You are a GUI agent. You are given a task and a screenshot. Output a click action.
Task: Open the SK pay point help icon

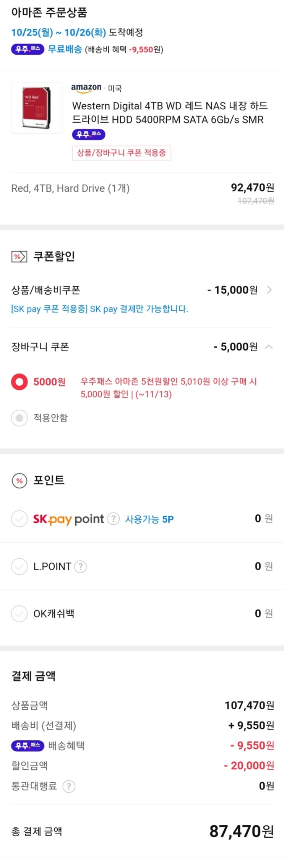[x=113, y=519]
